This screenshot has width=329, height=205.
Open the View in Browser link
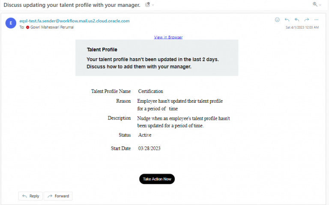168,37
